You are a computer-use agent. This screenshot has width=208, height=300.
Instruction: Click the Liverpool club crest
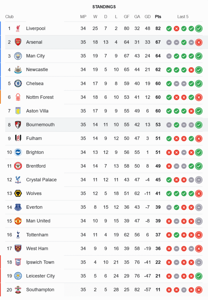(x=18, y=28)
